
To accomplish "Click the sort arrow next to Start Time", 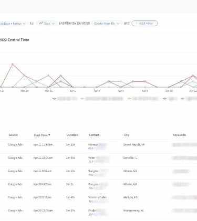I will tap(49, 135).
